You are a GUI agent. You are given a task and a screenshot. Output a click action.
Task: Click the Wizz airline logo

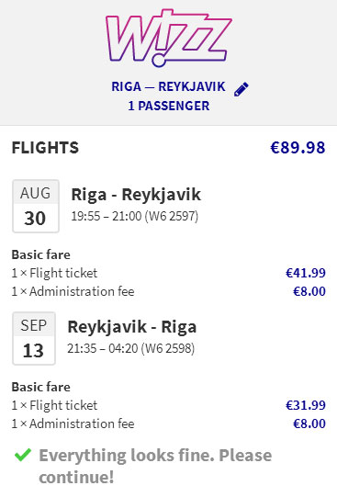click(x=169, y=38)
